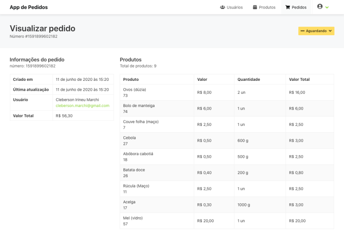
Task: Click the Quantidade column header
Action: point(249,80)
